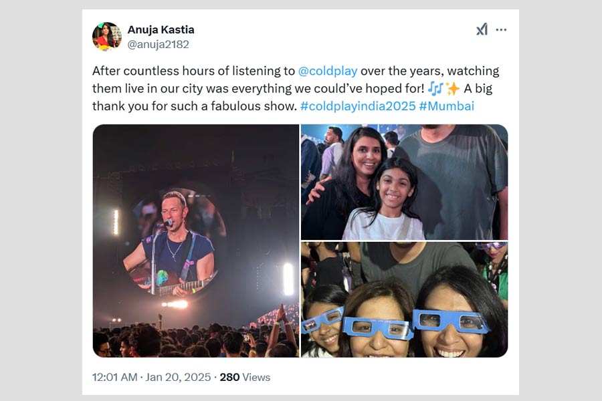Click the crowd at the concert photo's bottom
This screenshot has height=401, width=602.
[194, 341]
